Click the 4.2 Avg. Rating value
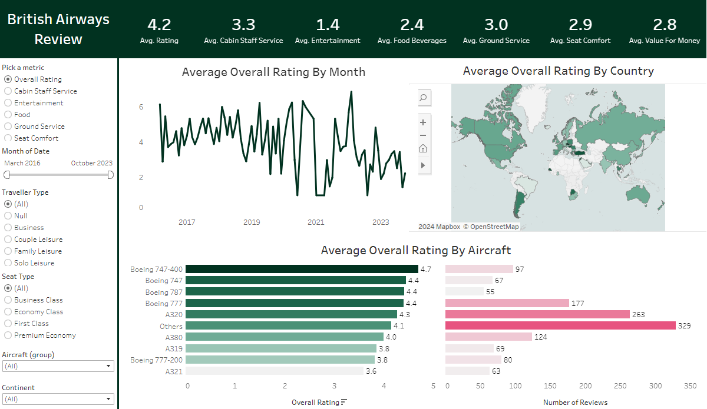 point(159,25)
